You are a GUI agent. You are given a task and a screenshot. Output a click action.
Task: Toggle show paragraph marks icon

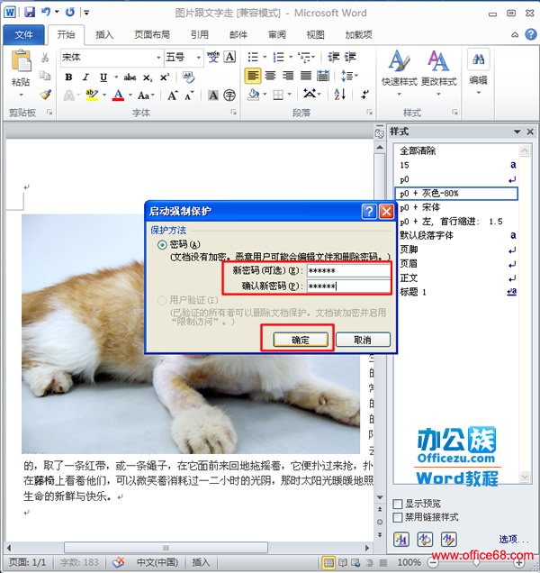point(364,95)
